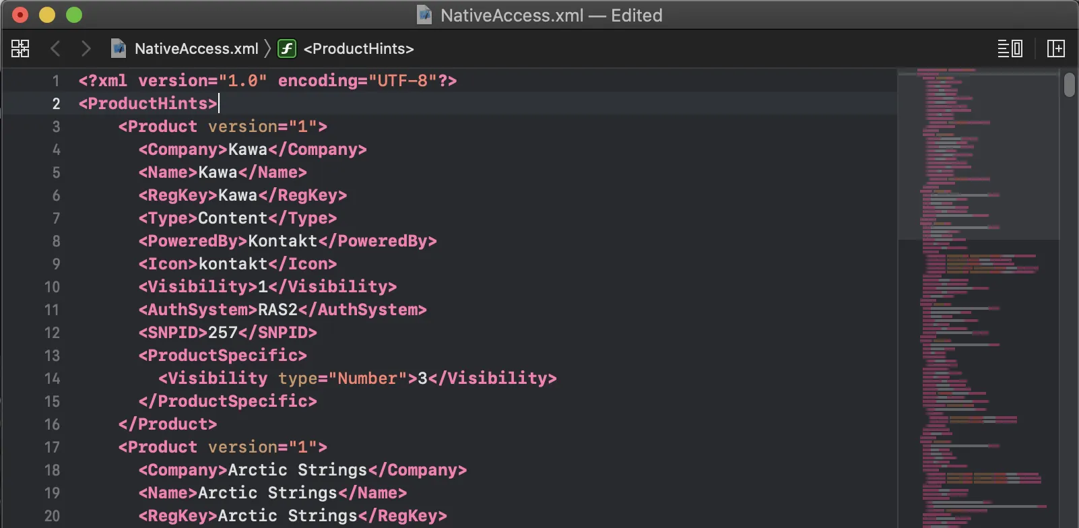Click line number 14 in the gutter

click(52, 378)
